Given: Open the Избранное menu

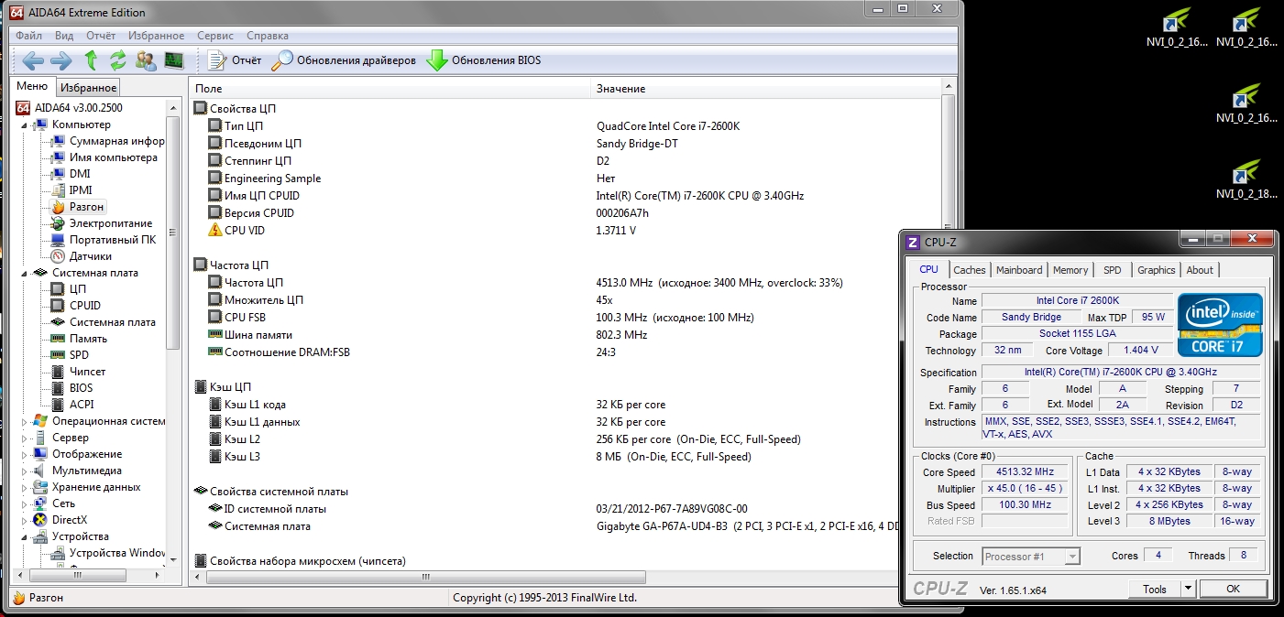Looking at the screenshot, I should click(157, 36).
